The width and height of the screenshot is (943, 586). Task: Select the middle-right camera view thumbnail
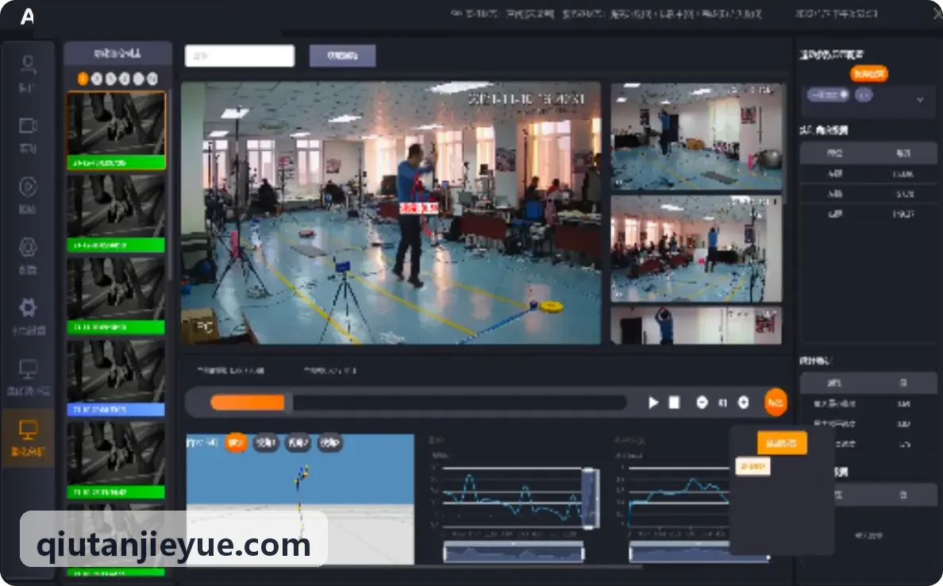pos(696,249)
